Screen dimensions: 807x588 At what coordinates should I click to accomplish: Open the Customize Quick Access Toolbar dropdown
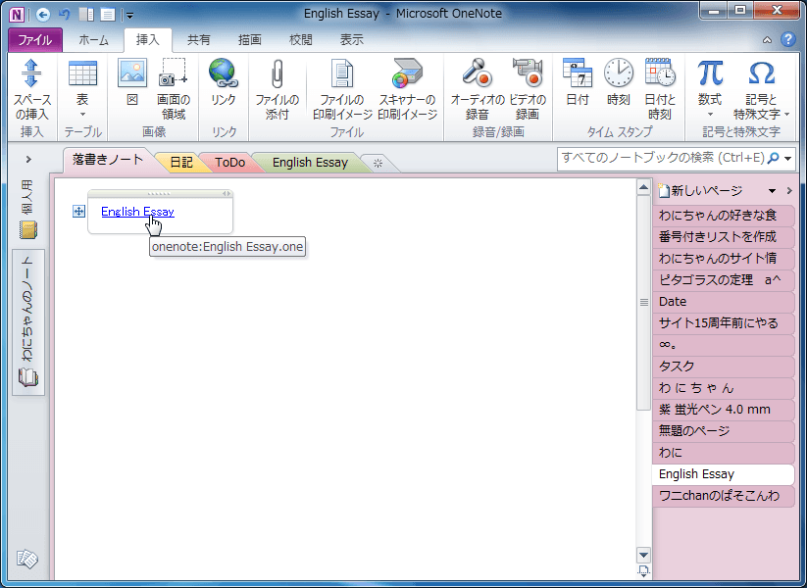(129, 16)
